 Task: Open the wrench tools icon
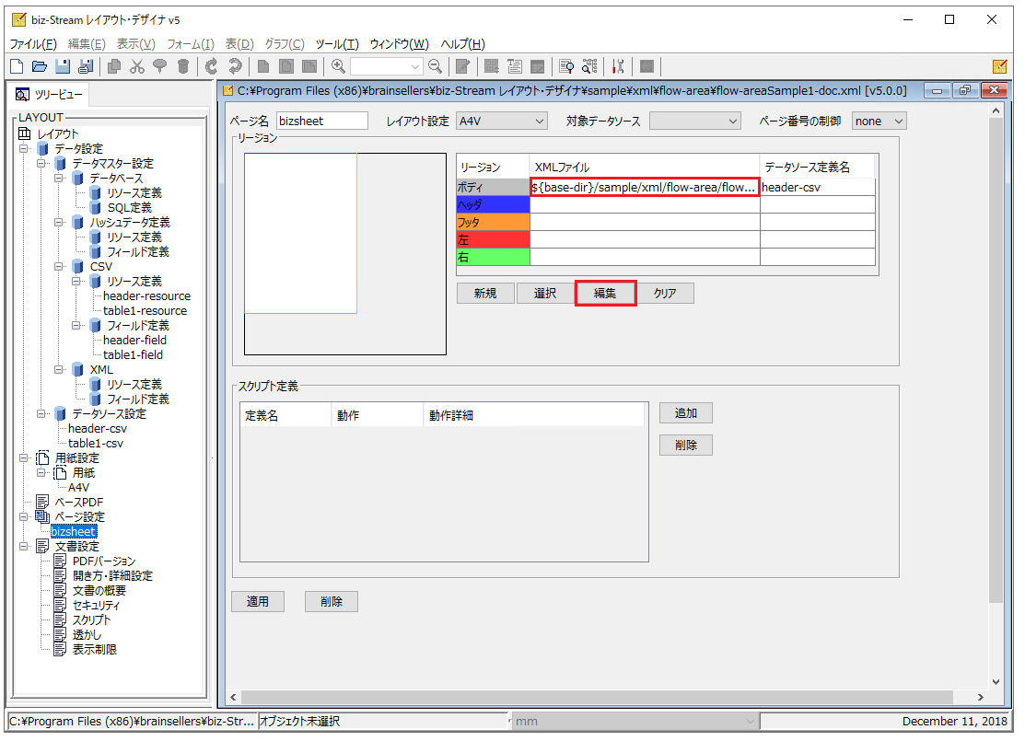click(618, 66)
